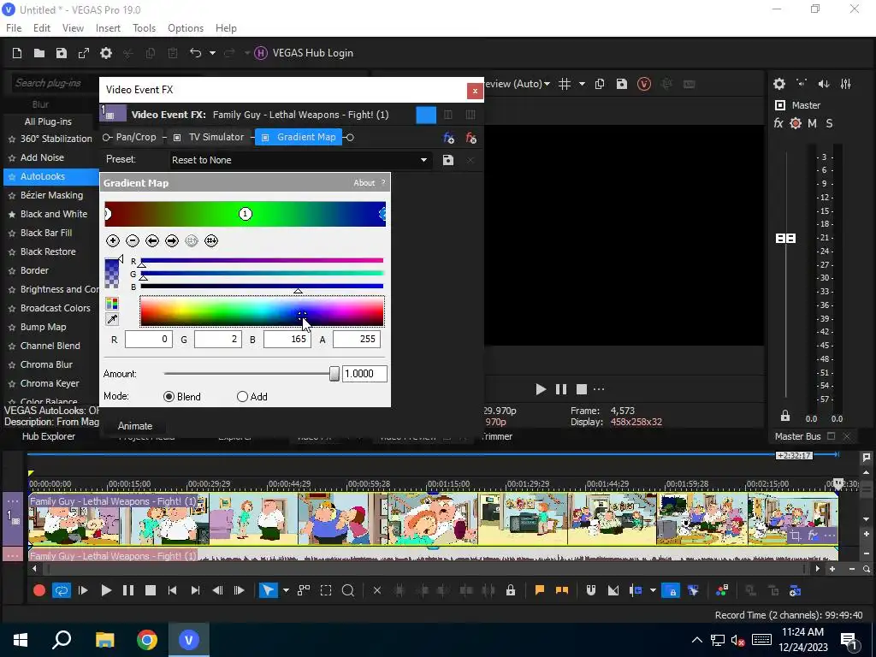
Task: Select TV Simulator in the FX chain
Action: (216, 137)
